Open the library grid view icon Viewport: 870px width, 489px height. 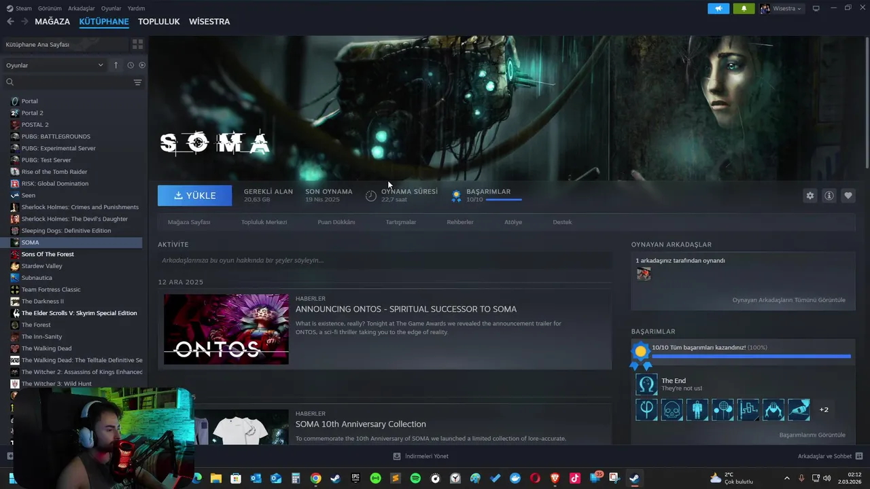137,44
